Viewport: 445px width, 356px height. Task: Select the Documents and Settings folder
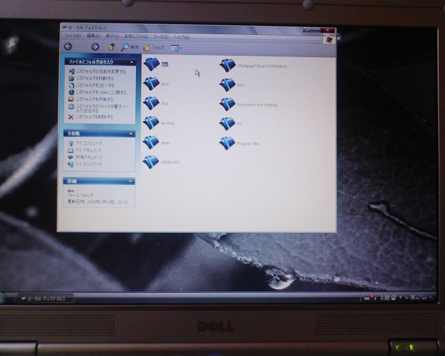tap(227, 104)
